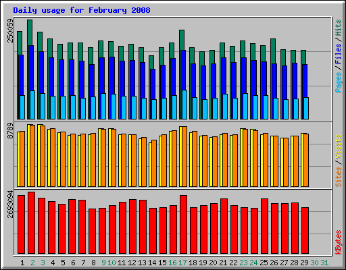Viewport: 346px width, 270px height.
Task: Click day label 3 on the axis
Action: click(x=43, y=263)
